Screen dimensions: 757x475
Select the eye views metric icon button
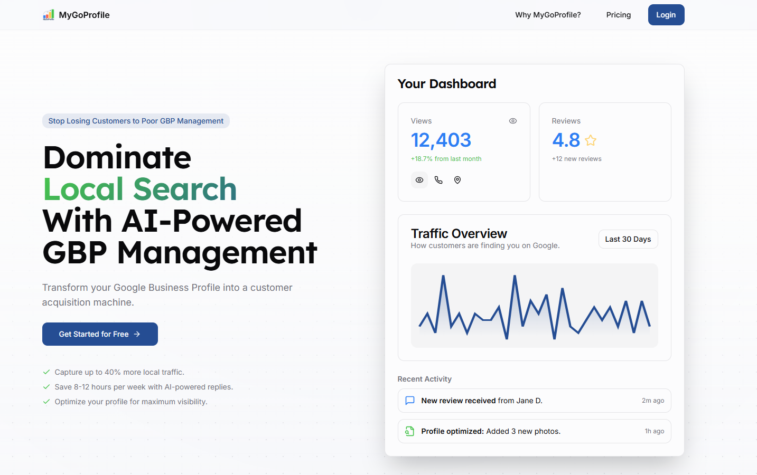(419, 180)
